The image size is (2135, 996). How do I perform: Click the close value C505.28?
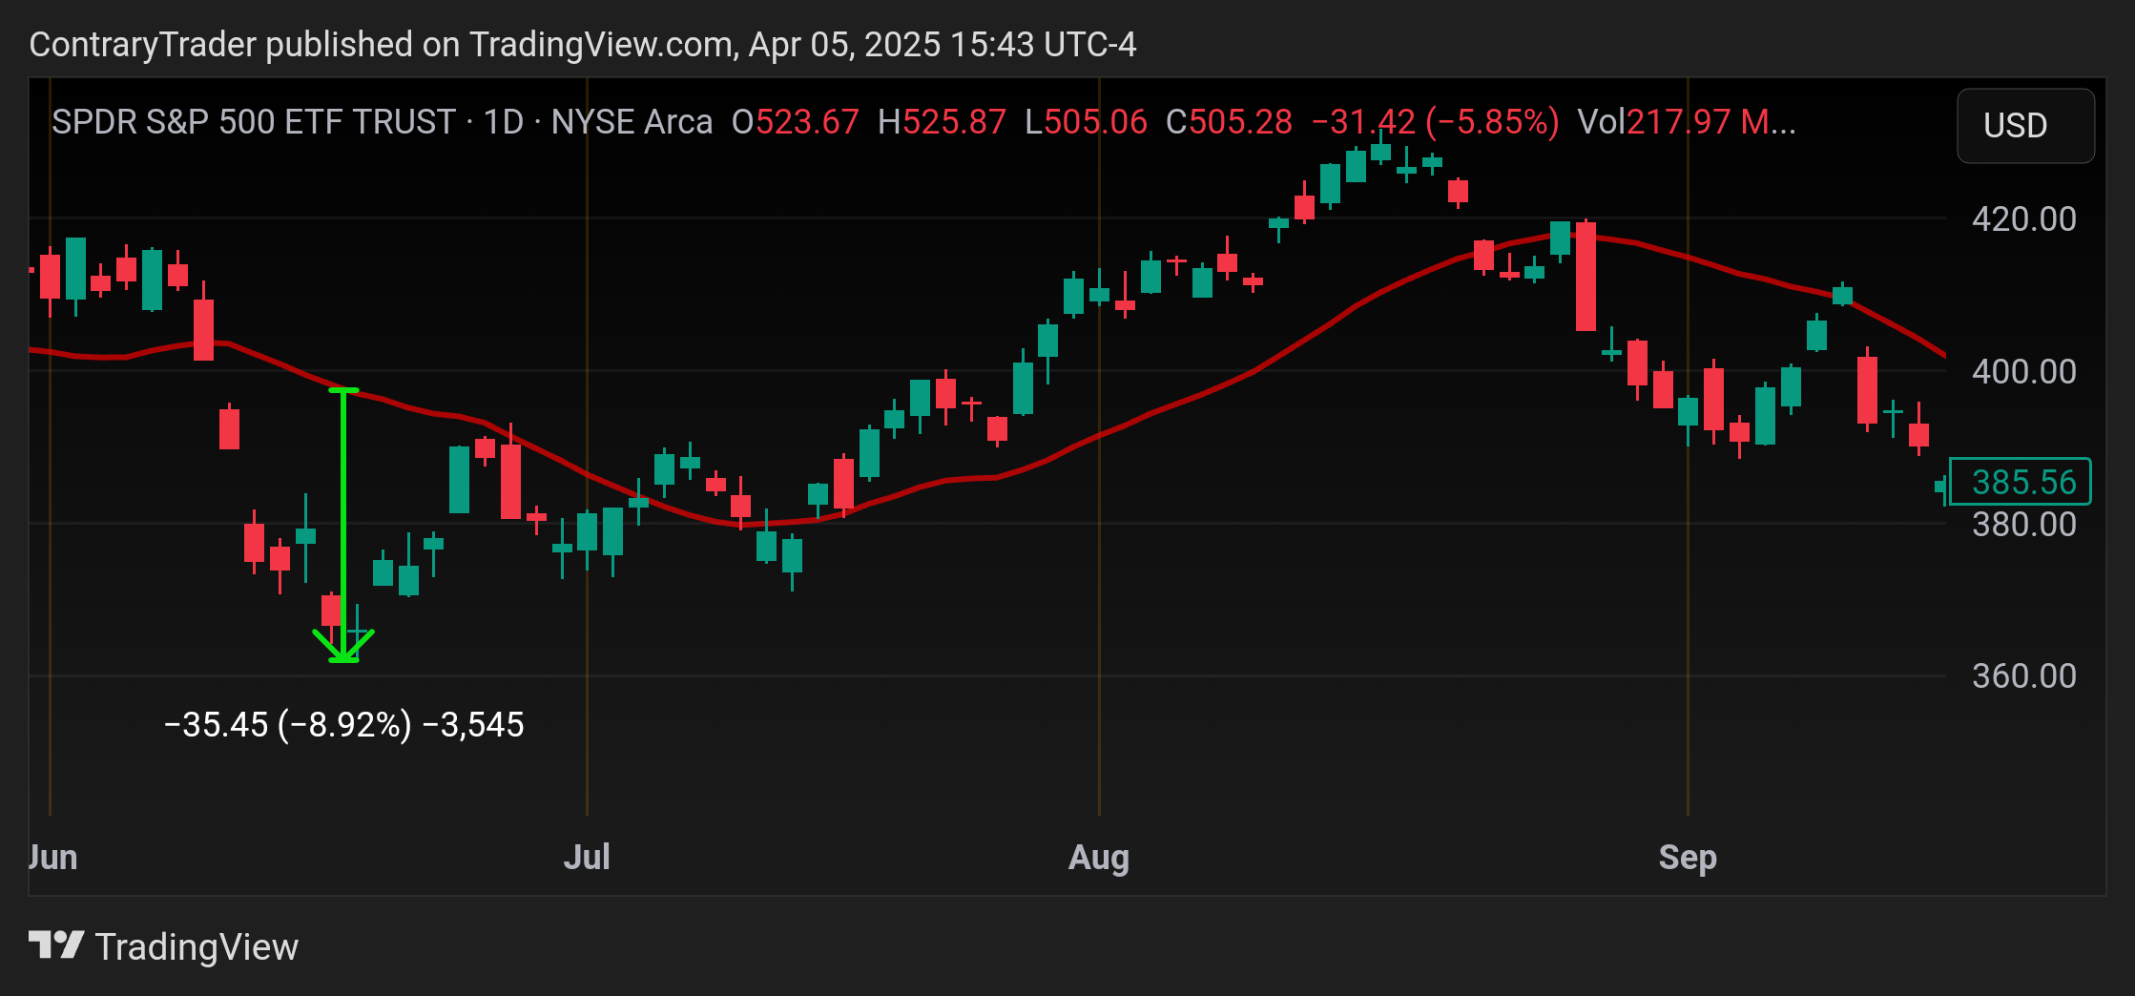pos(1230,122)
